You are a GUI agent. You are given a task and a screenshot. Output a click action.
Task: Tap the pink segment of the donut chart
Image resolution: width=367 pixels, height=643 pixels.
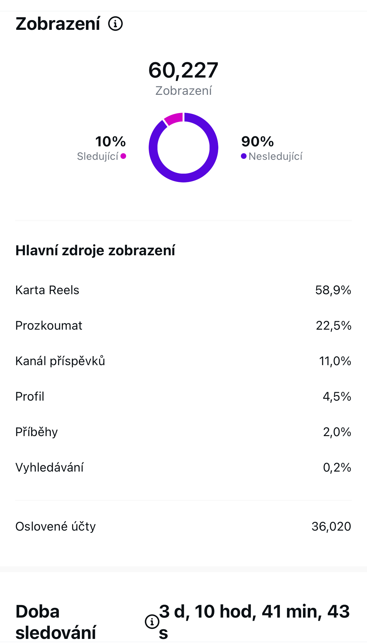tap(174, 118)
